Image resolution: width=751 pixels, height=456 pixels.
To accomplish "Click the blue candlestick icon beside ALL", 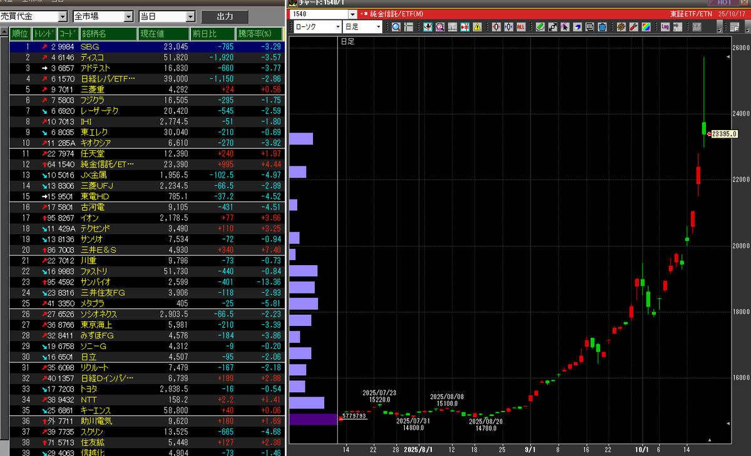I will (508, 27).
